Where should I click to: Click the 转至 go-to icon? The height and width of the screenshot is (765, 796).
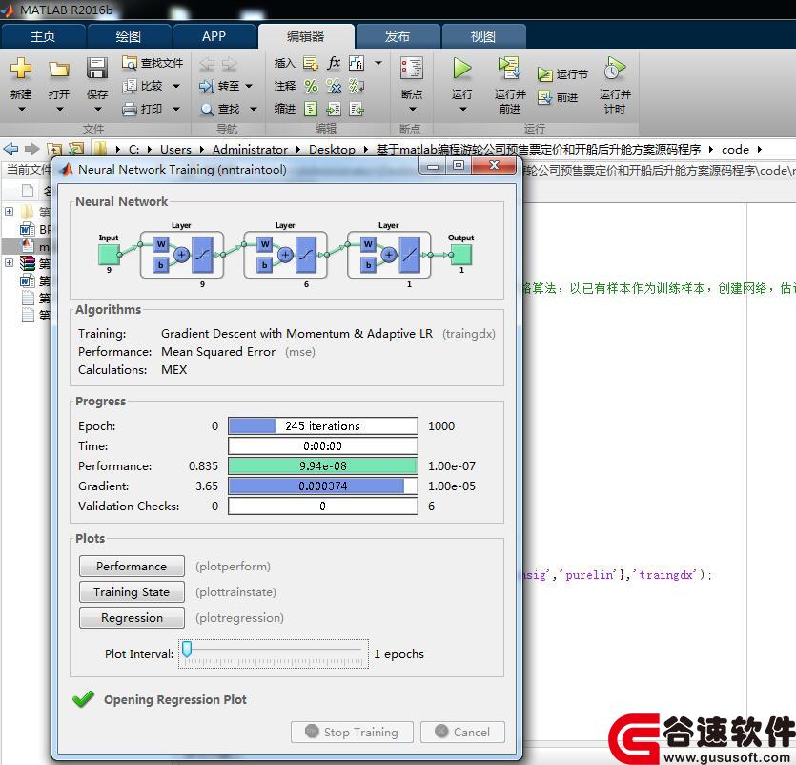tap(207, 86)
